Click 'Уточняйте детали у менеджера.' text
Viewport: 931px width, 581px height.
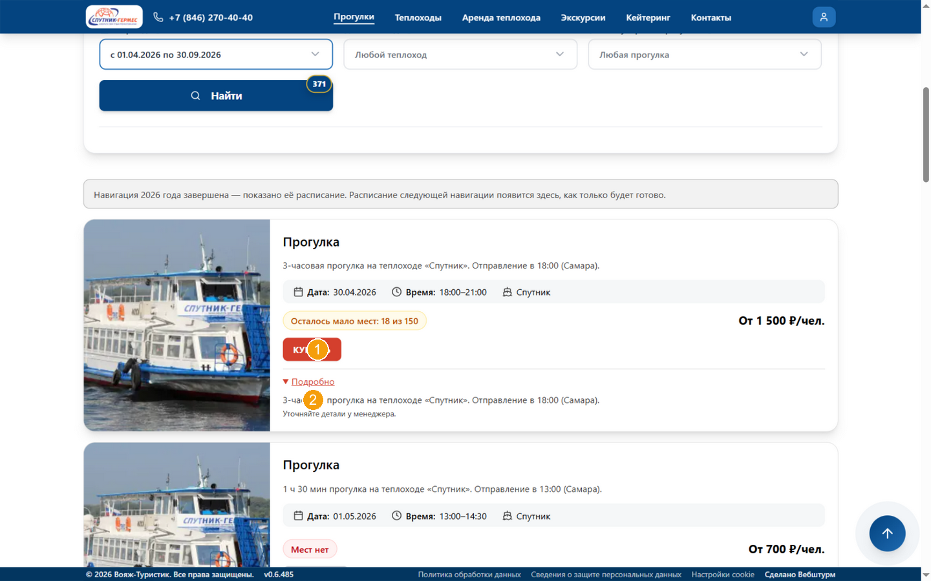point(339,414)
